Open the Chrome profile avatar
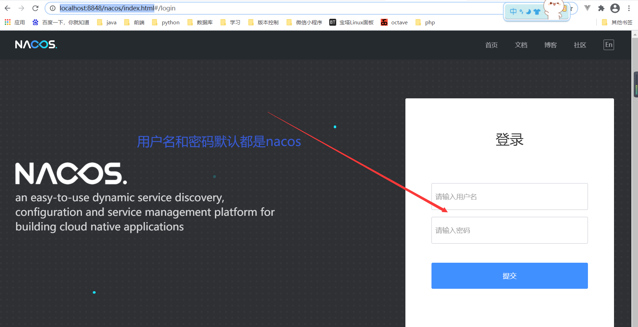Screen dimensions: 638x327 pos(615,8)
